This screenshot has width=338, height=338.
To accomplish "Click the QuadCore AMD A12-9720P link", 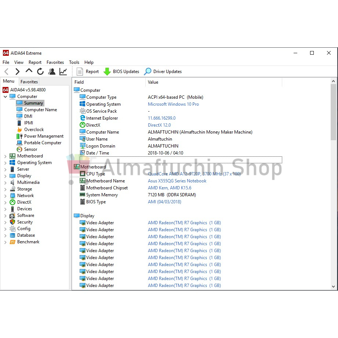I will (x=194, y=174).
